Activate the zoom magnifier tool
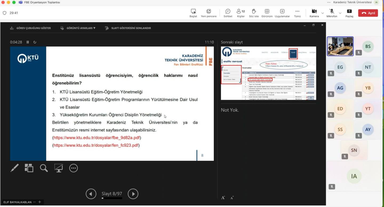 44,168
